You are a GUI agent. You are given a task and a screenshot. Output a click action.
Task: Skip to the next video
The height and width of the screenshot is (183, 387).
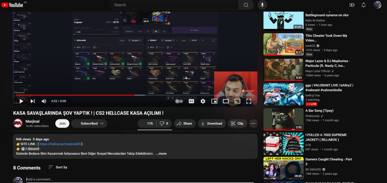pos(33,101)
